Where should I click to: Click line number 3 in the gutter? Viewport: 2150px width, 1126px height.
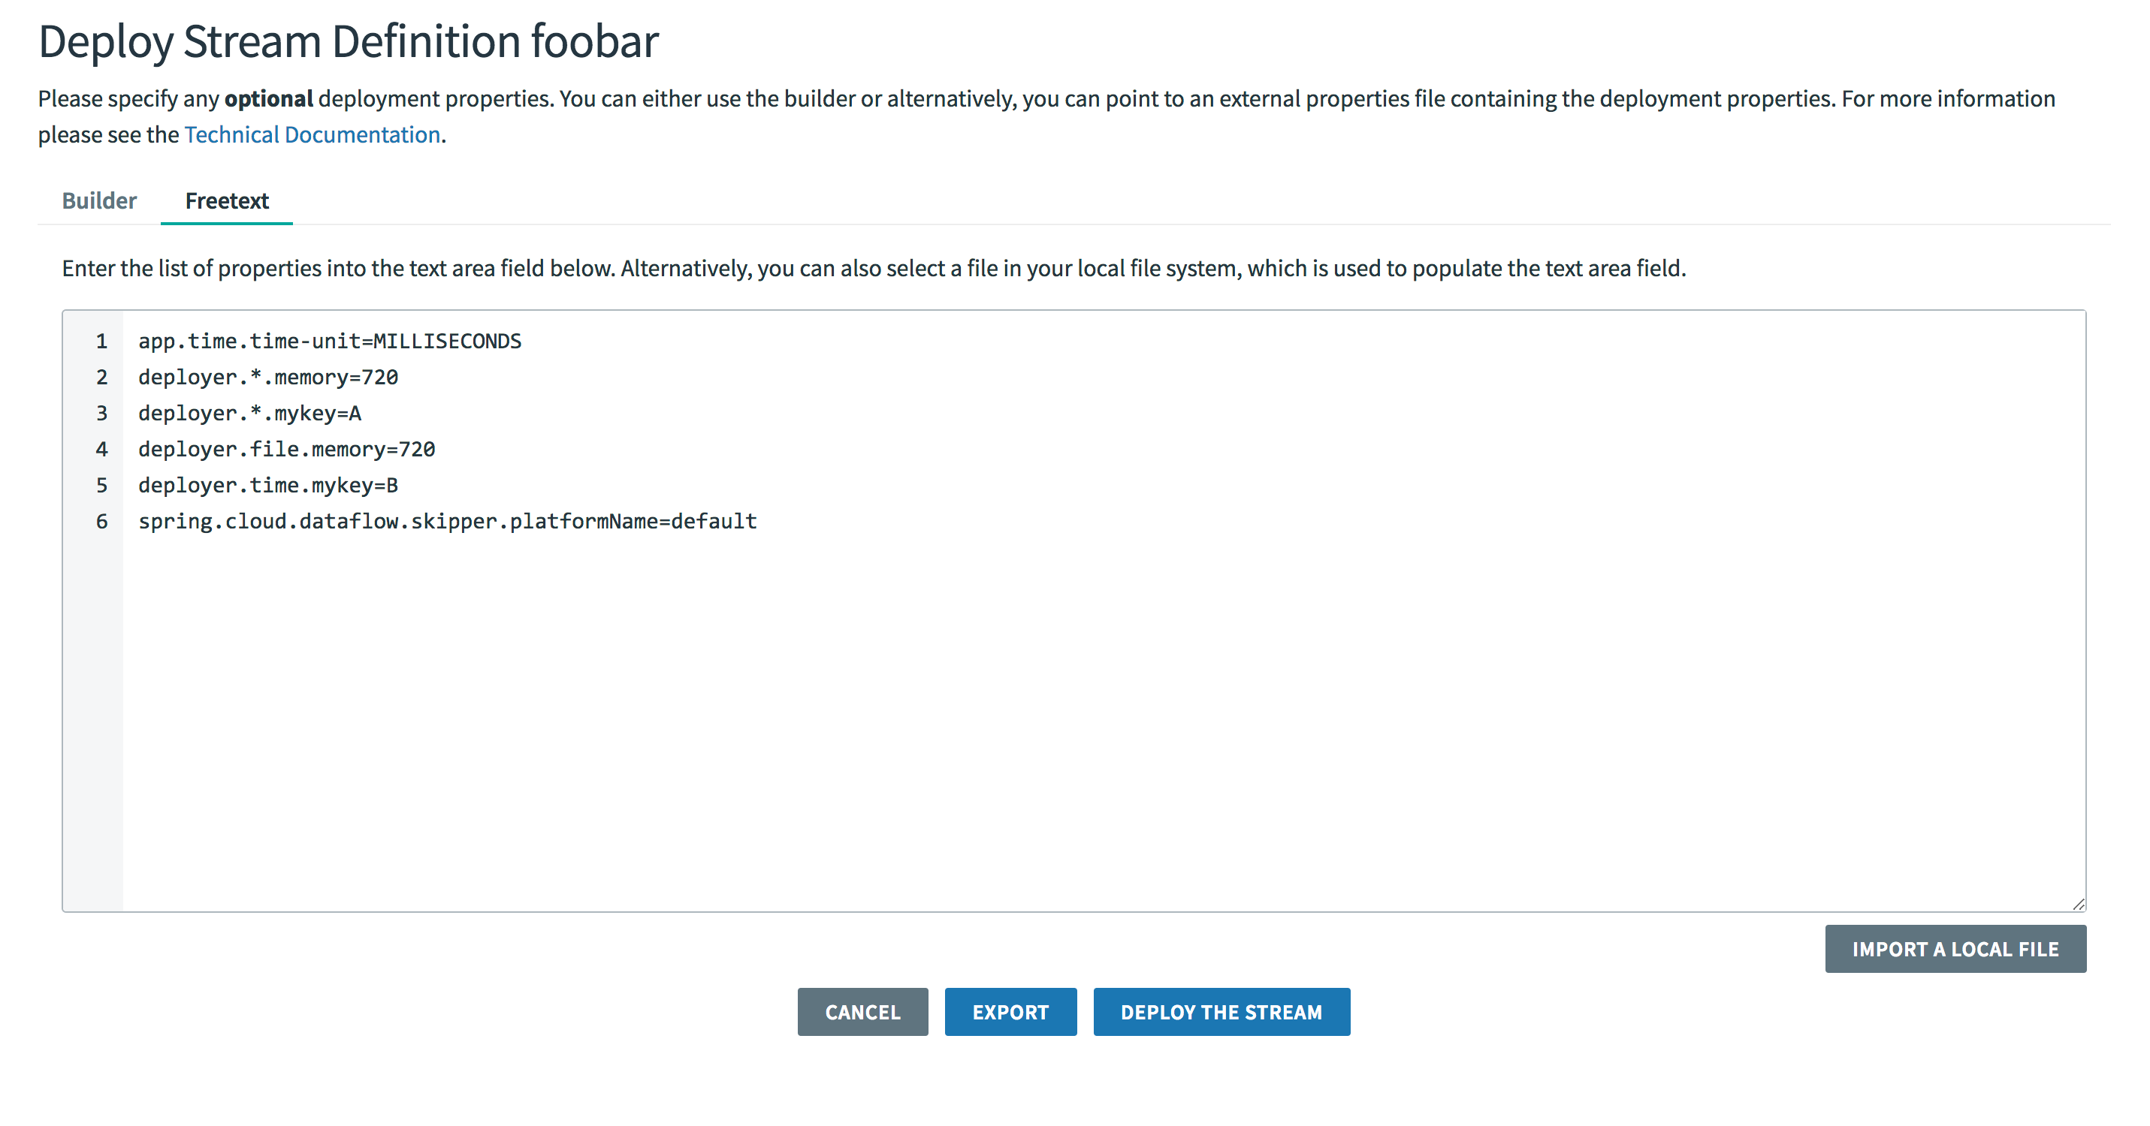(102, 413)
